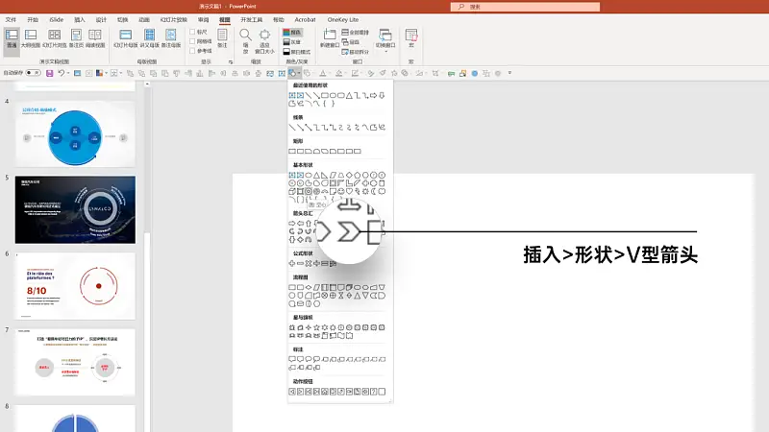Click the search box in title bar
The width and height of the screenshot is (769, 432).
click(525, 7)
